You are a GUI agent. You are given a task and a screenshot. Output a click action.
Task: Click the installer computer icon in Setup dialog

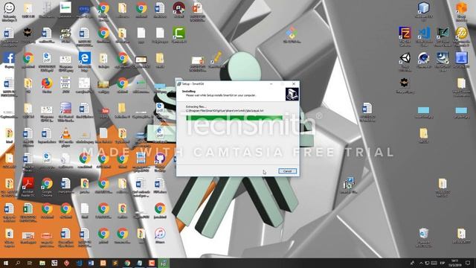click(292, 94)
